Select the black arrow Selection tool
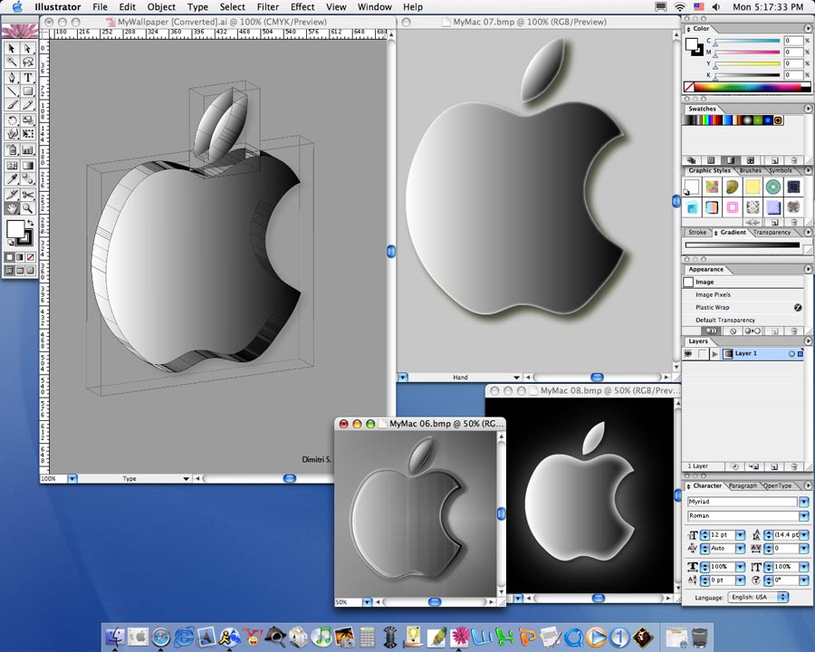Image resolution: width=815 pixels, height=652 pixels. point(12,48)
